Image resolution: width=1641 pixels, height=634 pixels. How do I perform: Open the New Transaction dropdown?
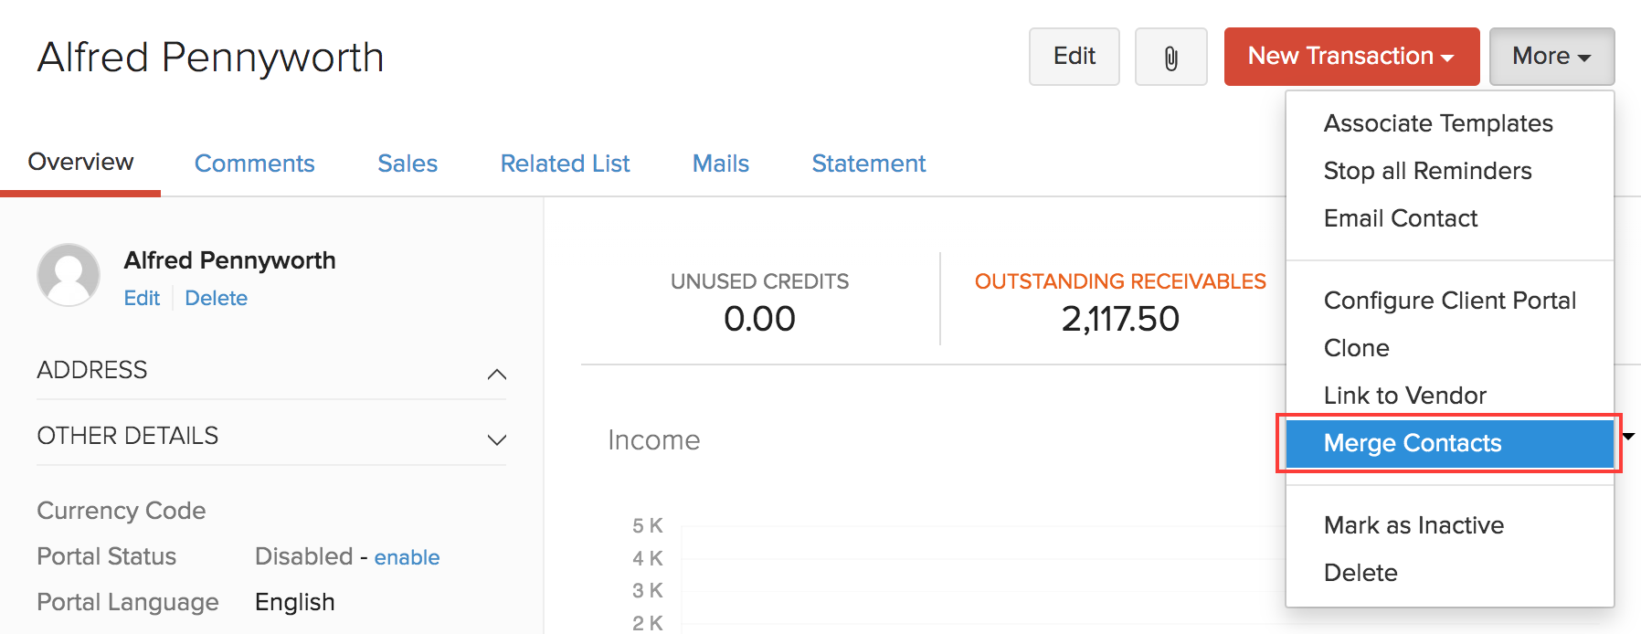[1350, 57]
